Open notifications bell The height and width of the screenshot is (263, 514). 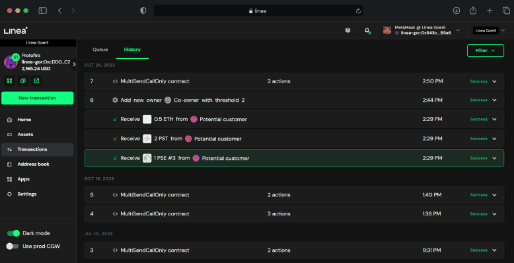[x=367, y=30]
